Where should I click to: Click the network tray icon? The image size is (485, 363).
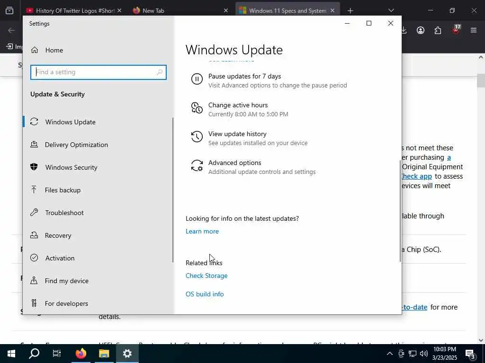pyautogui.click(x=413, y=354)
